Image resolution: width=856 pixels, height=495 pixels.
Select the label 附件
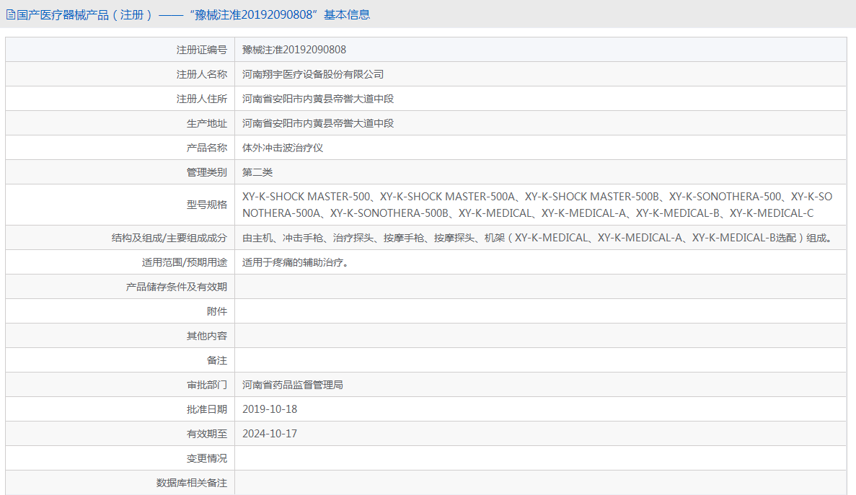tap(217, 311)
